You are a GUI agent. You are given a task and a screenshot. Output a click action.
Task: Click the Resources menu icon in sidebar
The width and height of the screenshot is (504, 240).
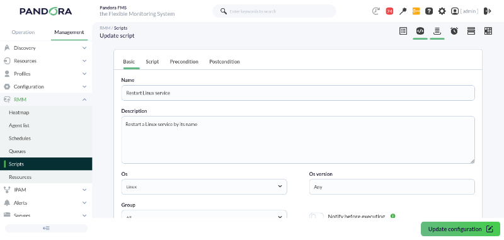[x=7, y=60]
